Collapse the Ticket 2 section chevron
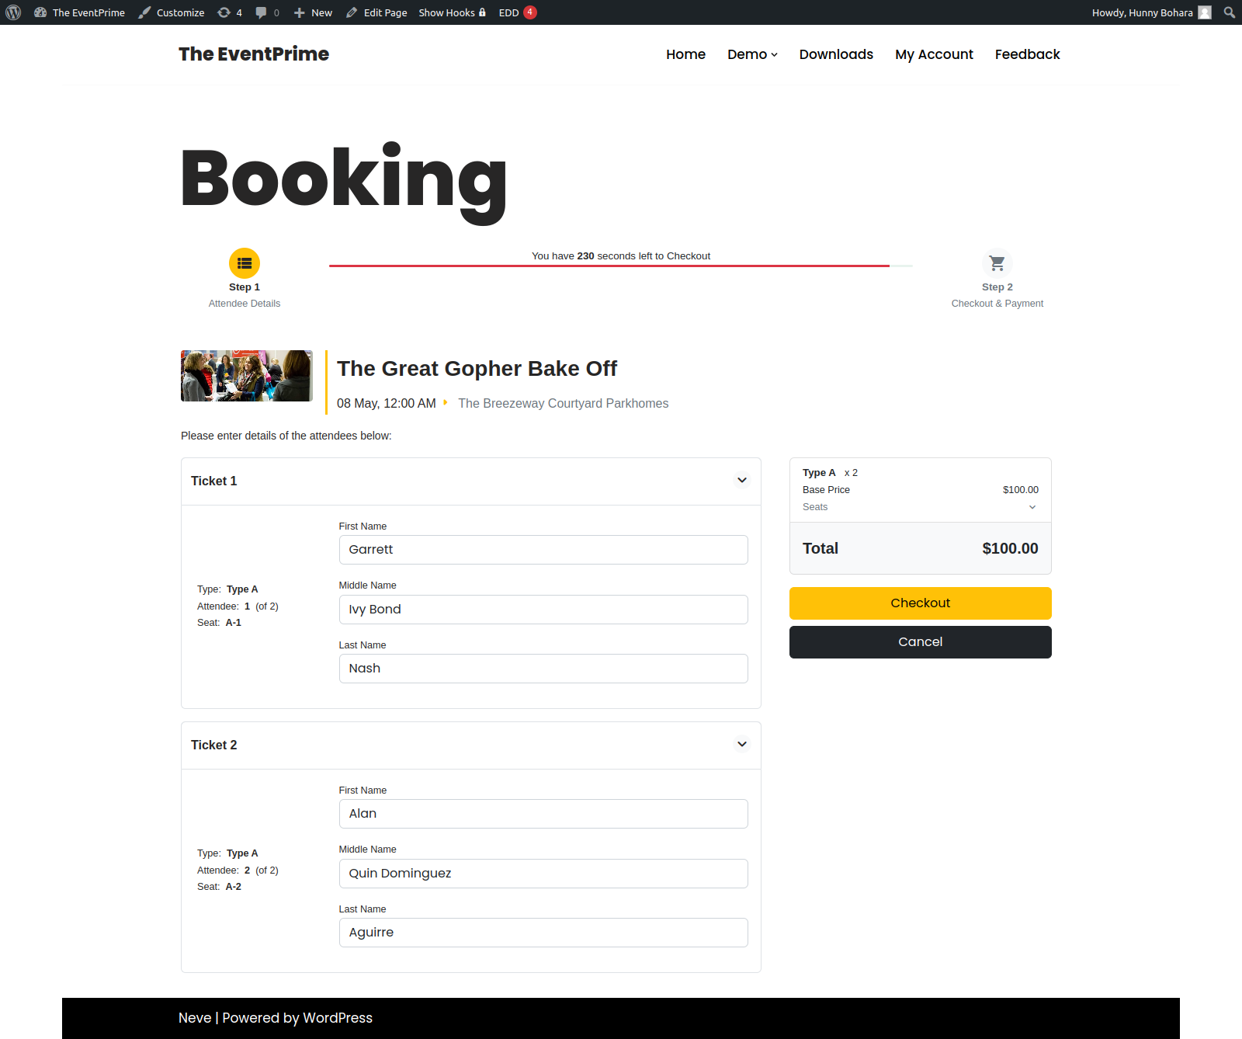Screen dimensions: 1242x1039 (742, 744)
